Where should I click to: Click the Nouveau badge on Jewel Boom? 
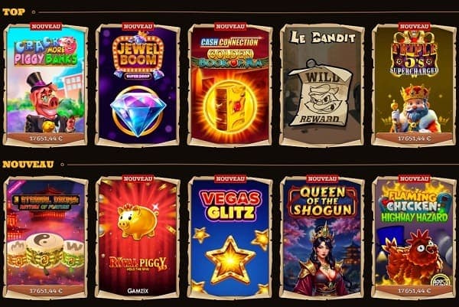coord(138,26)
